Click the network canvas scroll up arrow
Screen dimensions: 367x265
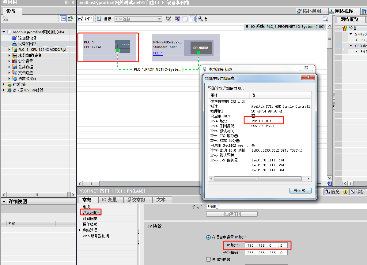[x=330, y=26]
